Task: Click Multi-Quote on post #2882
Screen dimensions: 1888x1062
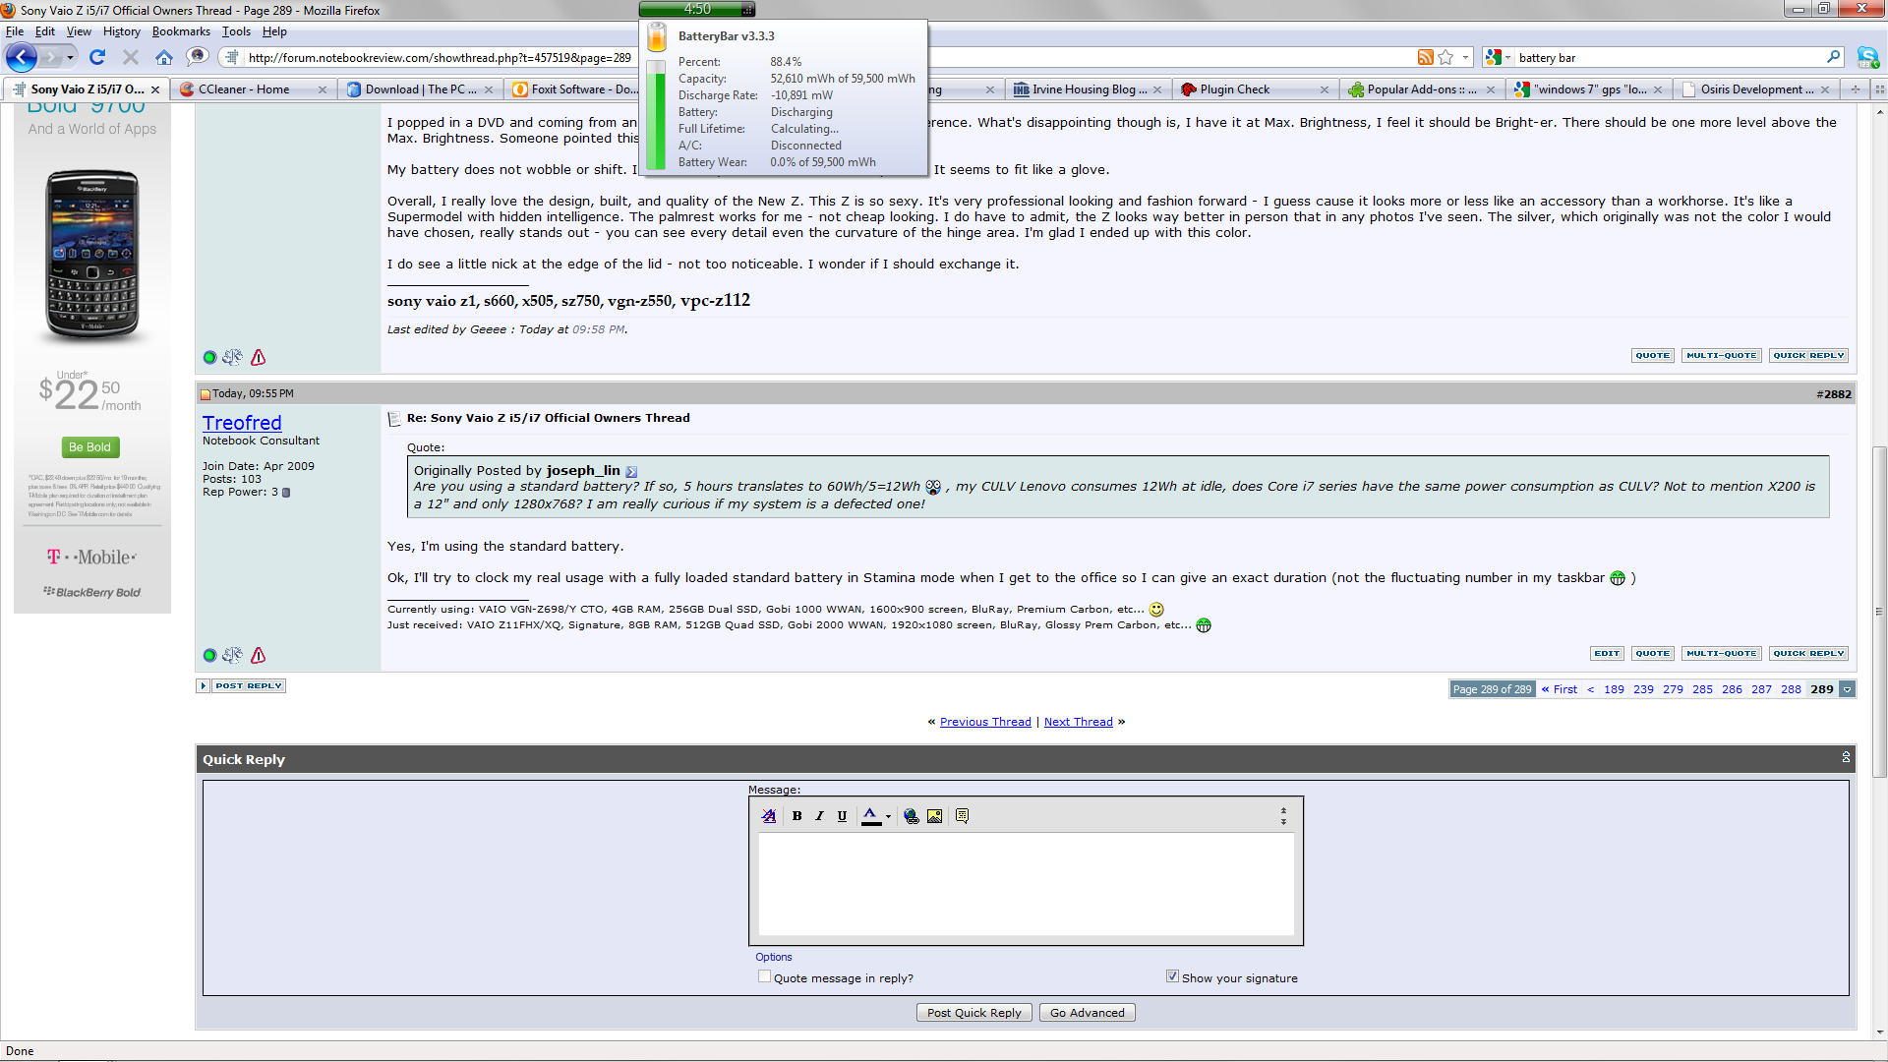Action: pyautogui.click(x=1721, y=653)
